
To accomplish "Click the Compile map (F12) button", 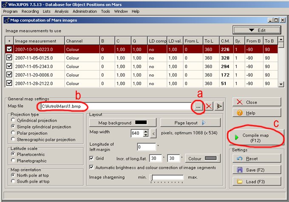I will tap(256, 138).
